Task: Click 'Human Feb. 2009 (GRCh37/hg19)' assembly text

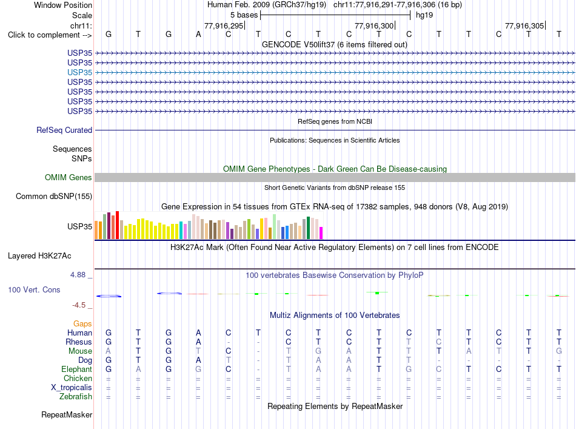Action: click(x=267, y=5)
